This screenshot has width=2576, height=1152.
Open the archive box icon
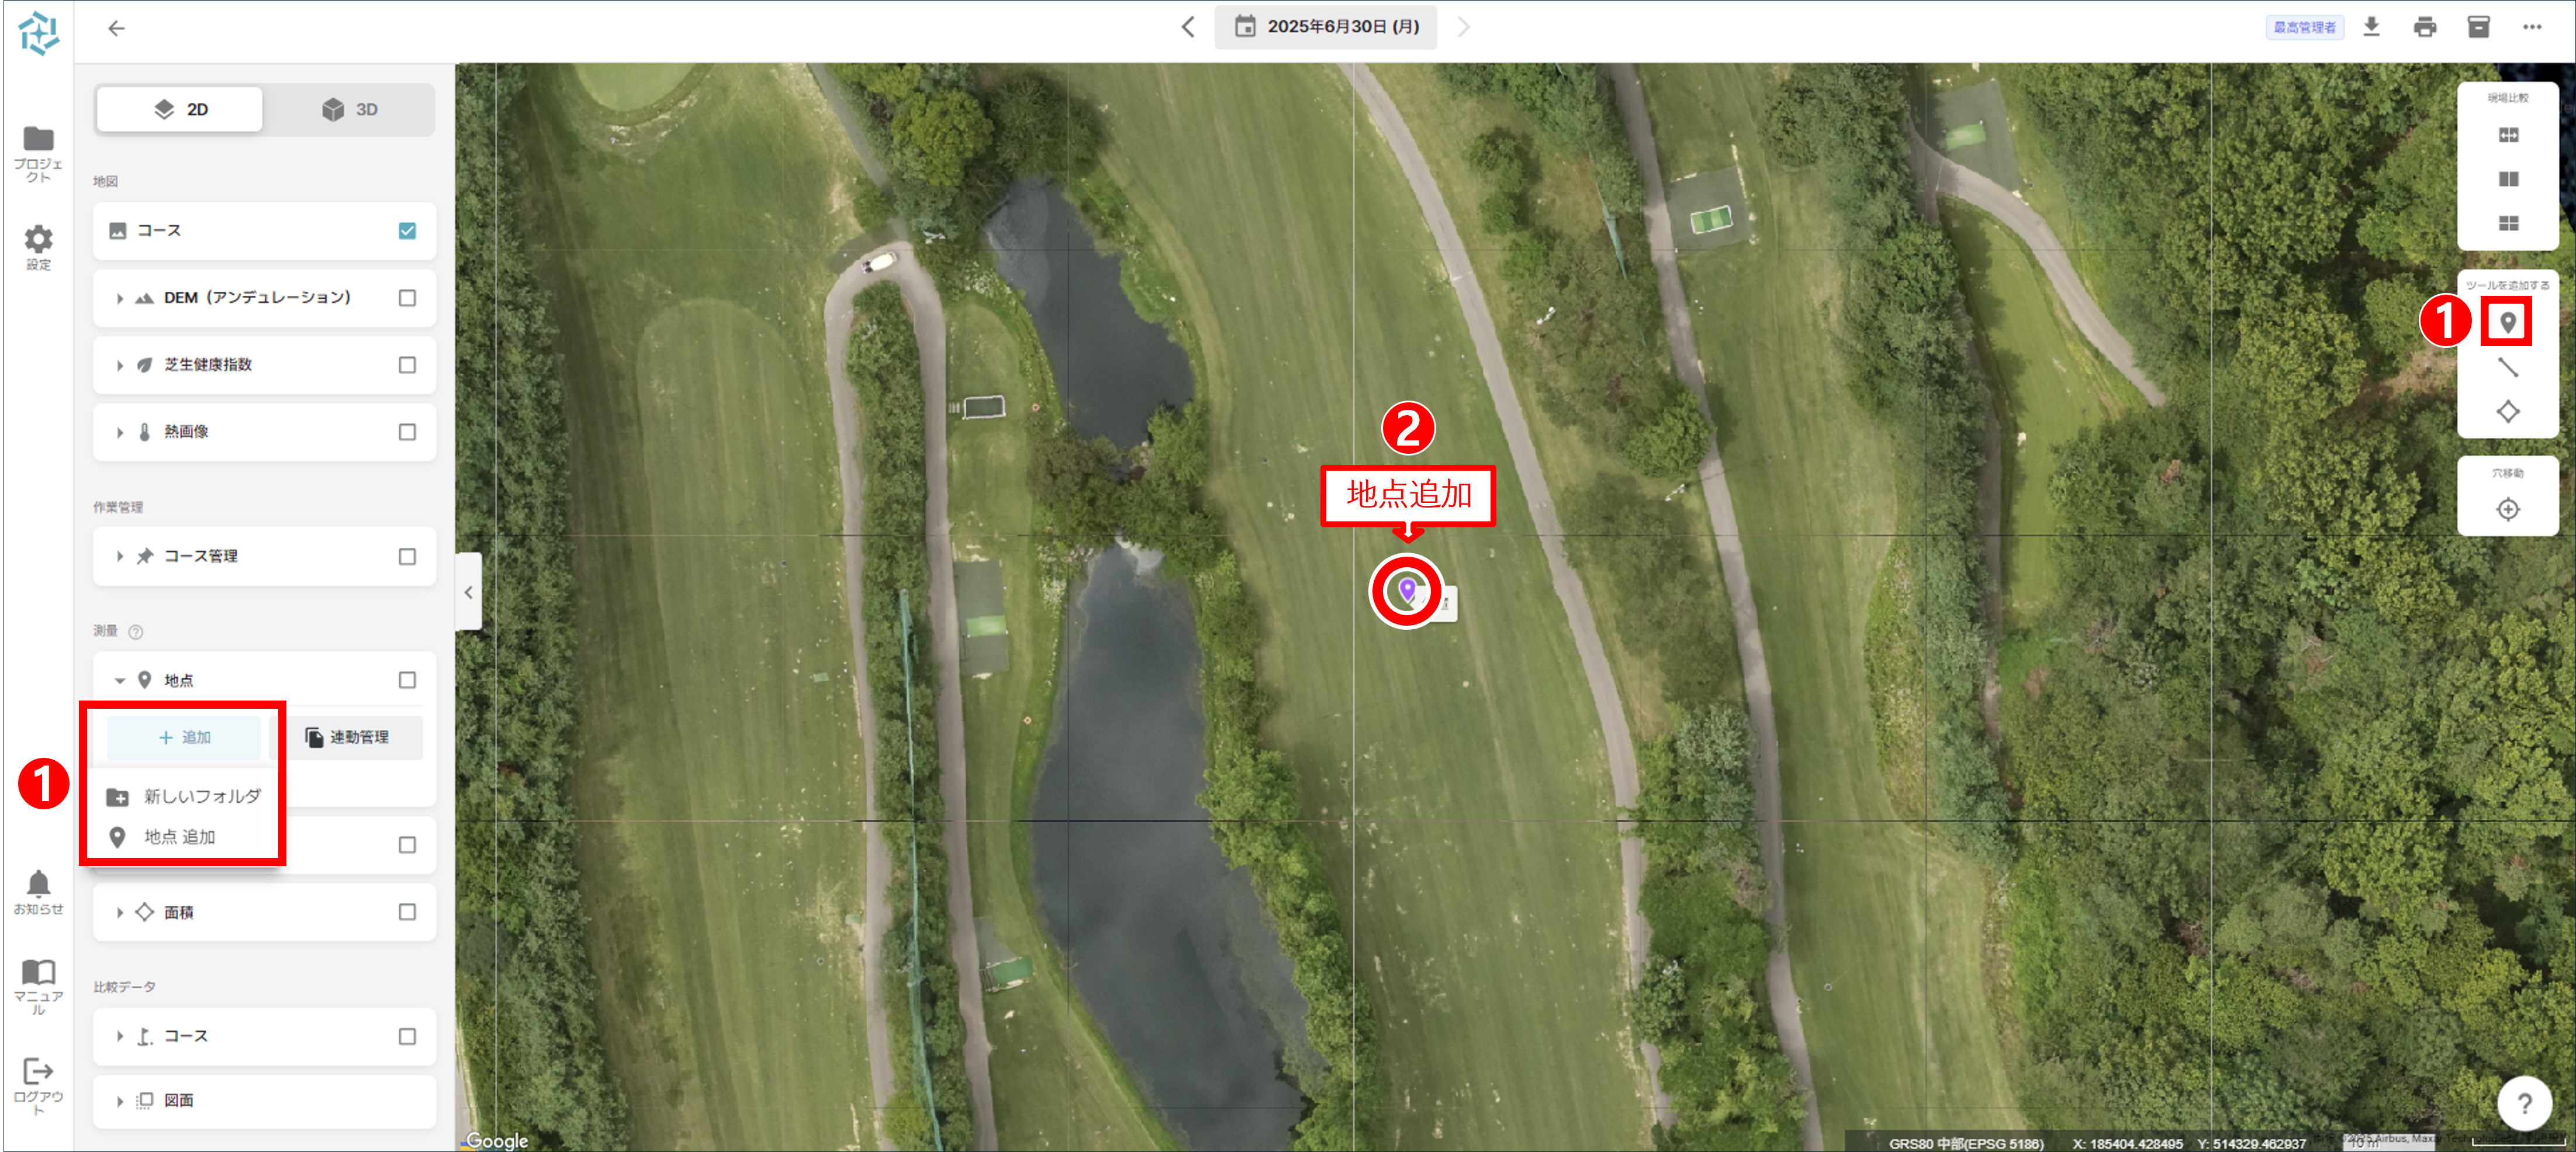[x=2478, y=27]
